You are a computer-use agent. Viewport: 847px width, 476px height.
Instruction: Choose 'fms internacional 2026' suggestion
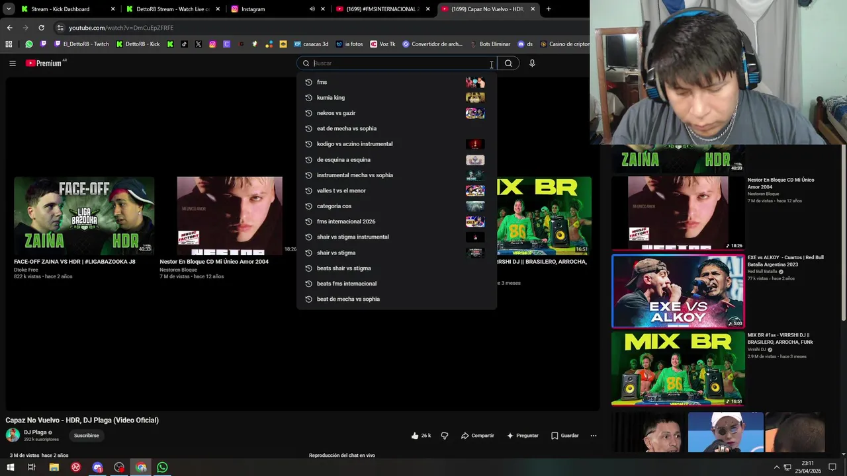point(396,221)
